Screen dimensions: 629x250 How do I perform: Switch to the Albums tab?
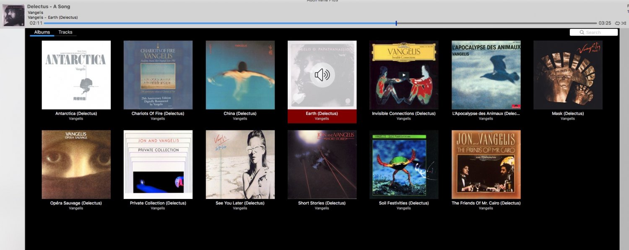tap(42, 32)
